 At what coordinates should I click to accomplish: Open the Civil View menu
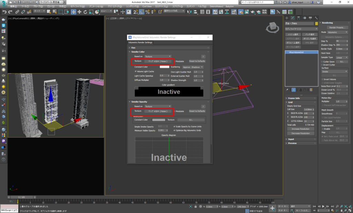click(147, 6)
